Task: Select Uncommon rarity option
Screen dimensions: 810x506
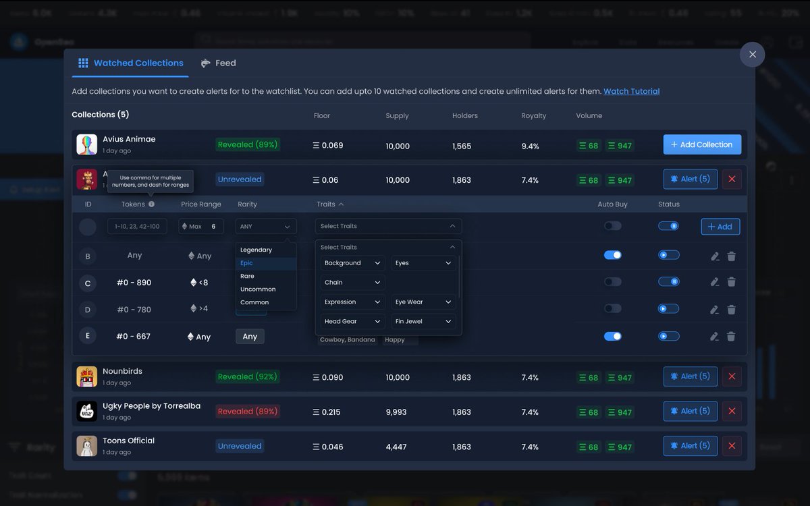Action: click(x=266, y=289)
